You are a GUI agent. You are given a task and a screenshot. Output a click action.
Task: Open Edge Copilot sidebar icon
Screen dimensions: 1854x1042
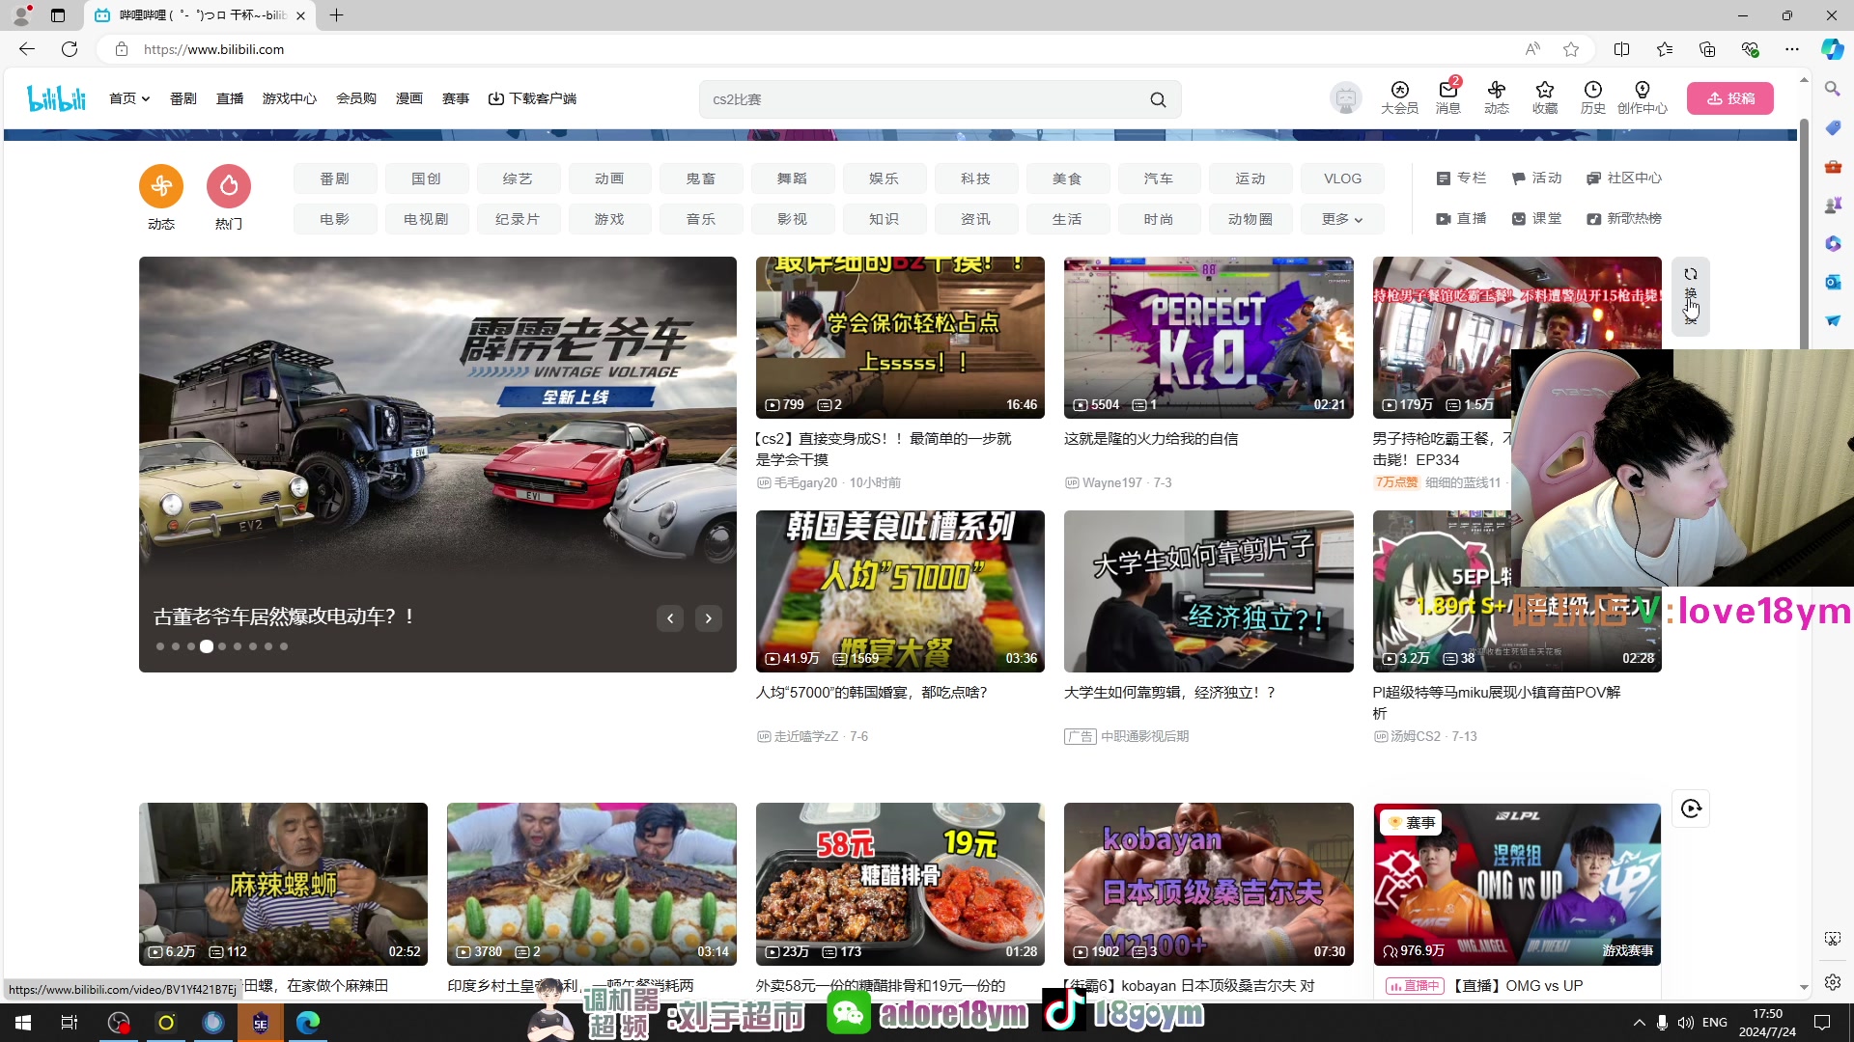(1832, 49)
